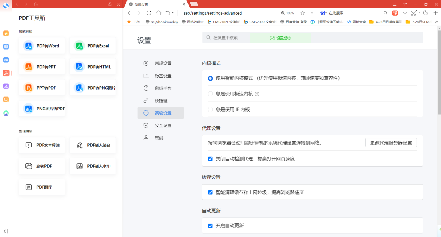The width and height of the screenshot is (441, 237).
Task: Select the PDF插入水印 tool
Action: pos(93,166)
